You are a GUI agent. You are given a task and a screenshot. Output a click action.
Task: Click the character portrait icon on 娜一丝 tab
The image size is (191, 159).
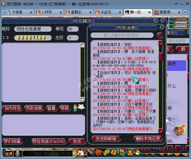(x=127, y=12)
